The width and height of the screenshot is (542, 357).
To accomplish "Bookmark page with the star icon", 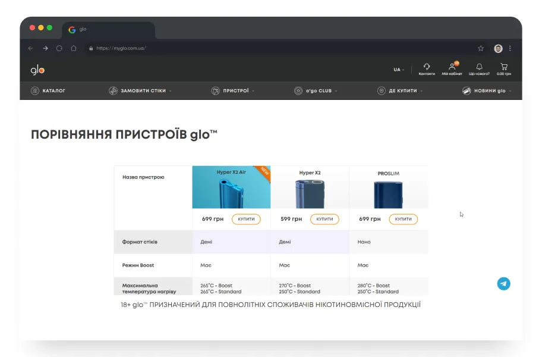I will (480, 48).
